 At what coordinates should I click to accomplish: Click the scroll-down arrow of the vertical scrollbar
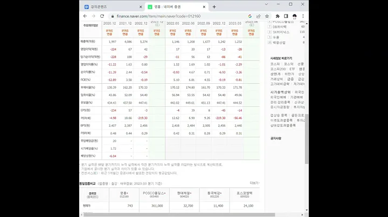pyautogui.click(x=307, y=210)
